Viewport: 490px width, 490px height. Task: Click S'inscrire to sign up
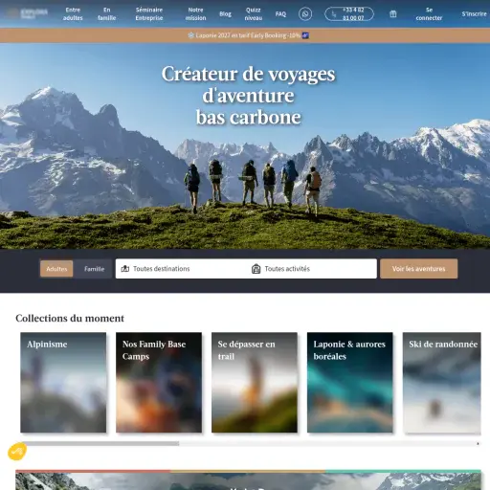(474, 14)
